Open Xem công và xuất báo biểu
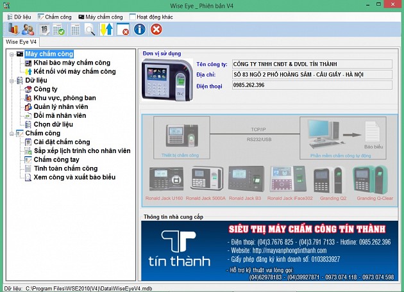Viewport: 404px width, 292px height. [x=74, y=177]
